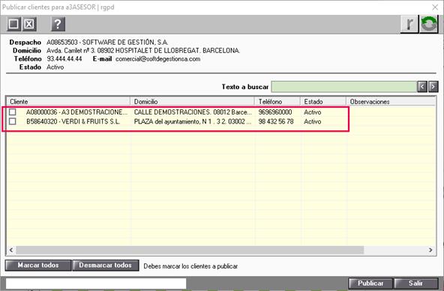The height and width of the screenshot is (291, 444).
Task: Click the deselect-all X box toolbar icon
Action: pos(29,24)
